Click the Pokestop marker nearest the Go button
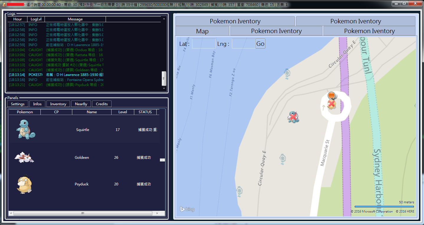Image resolution: width=424 pixels, height=225 pixels. pos(287,73)
